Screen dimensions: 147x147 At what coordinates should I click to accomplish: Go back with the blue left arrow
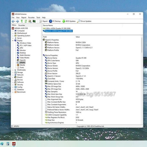13,21
